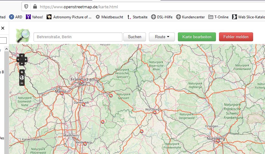The width and height of the screenshot is (265, 154).
Task: Click the Naturpark Hessischer Spessart label
Action: [122, 73]
